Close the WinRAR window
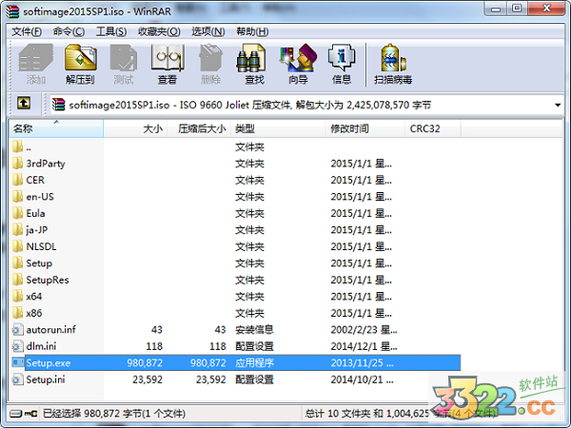571x428 pixels. pyautogui.click(x=546, y=9)
